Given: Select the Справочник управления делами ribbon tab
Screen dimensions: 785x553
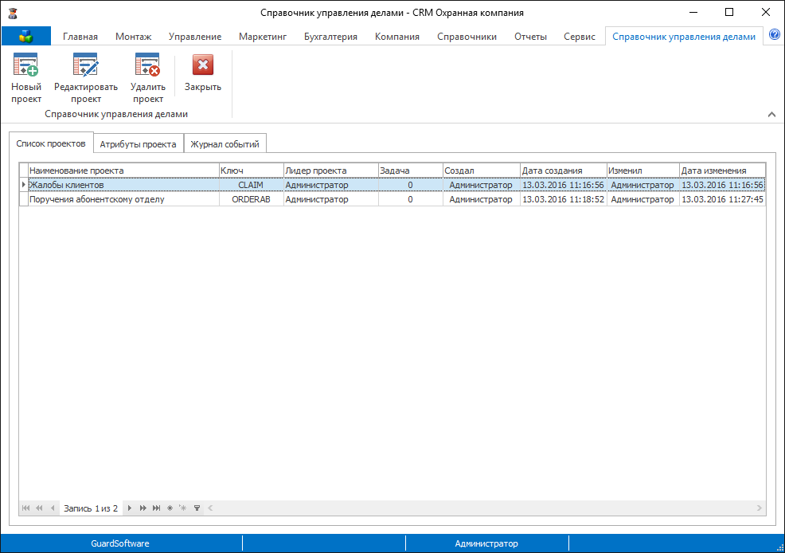Looking at the screenshot, I should coord(683,37).
